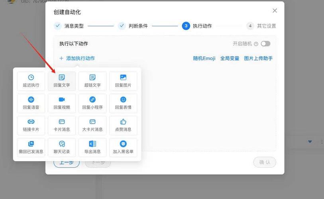Pick the 回复小程序 mini-program action

point(92,103)
